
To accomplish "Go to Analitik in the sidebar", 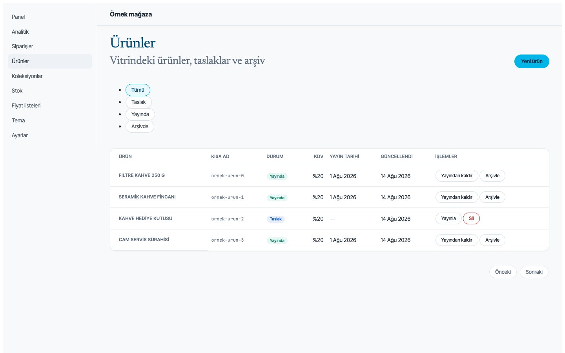I will (50, 32).
